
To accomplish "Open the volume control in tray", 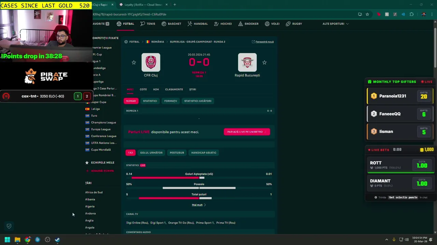I will pyautogui.click(x=407, y=240).
